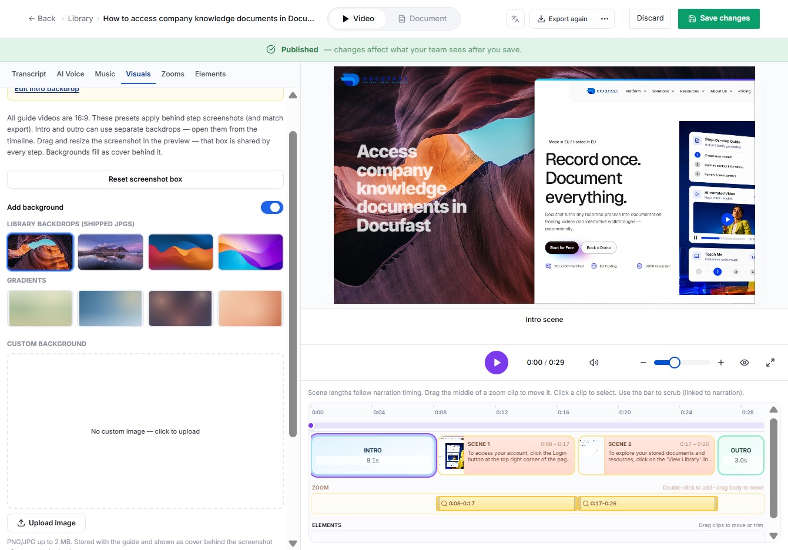Image resolution: width=788 pixels, height=550 pixels.
Task: Select the mountain lake backdrop
Action: coord(110,252)
